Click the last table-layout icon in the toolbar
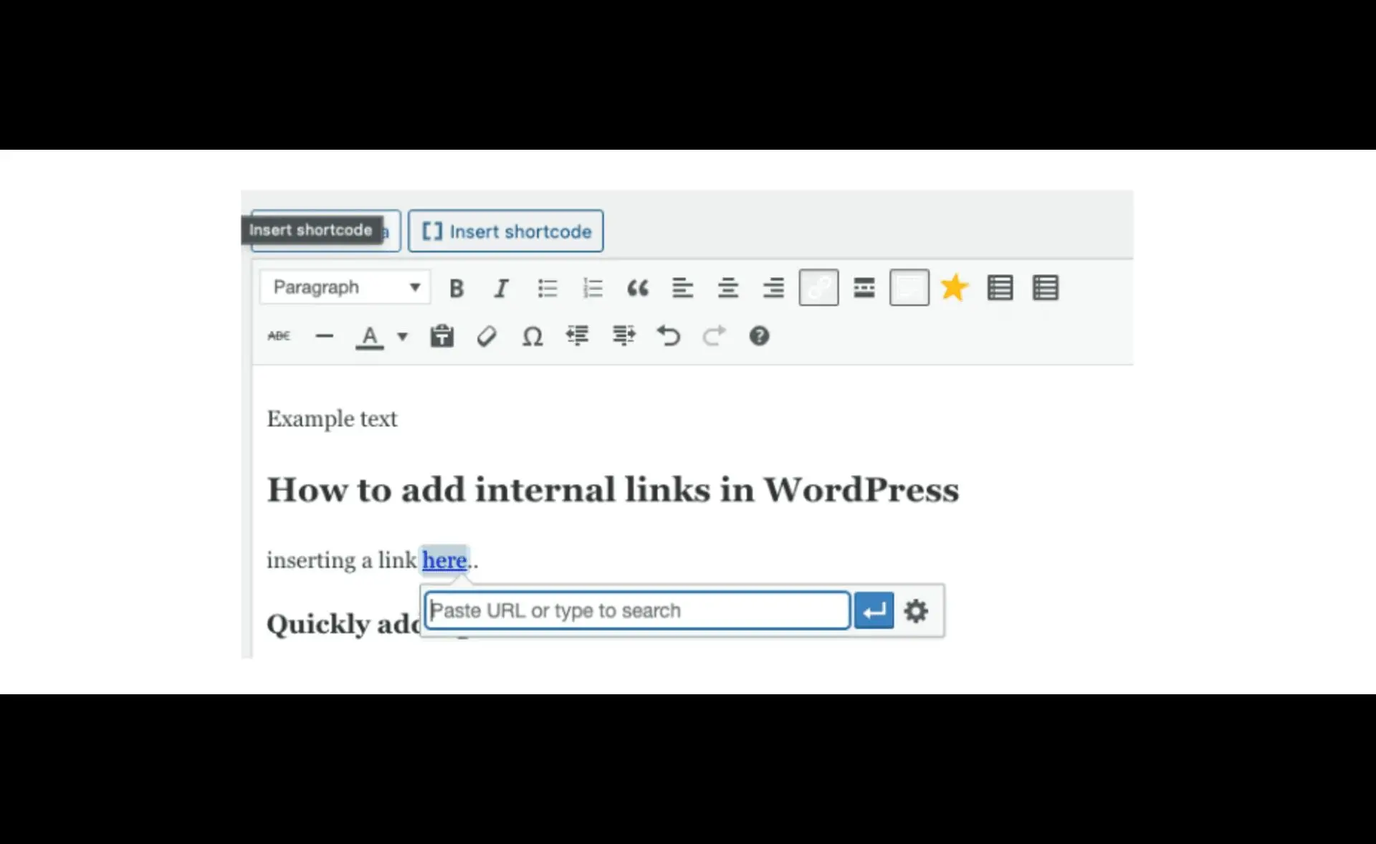The height and width of the screenshot is (844, 1376). click(1046, 288)
